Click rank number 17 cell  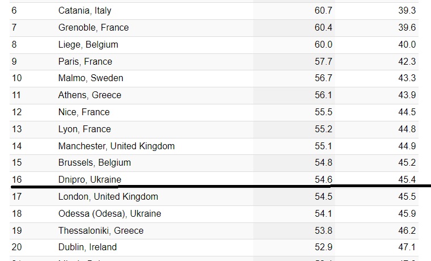[x=16, y=196]
